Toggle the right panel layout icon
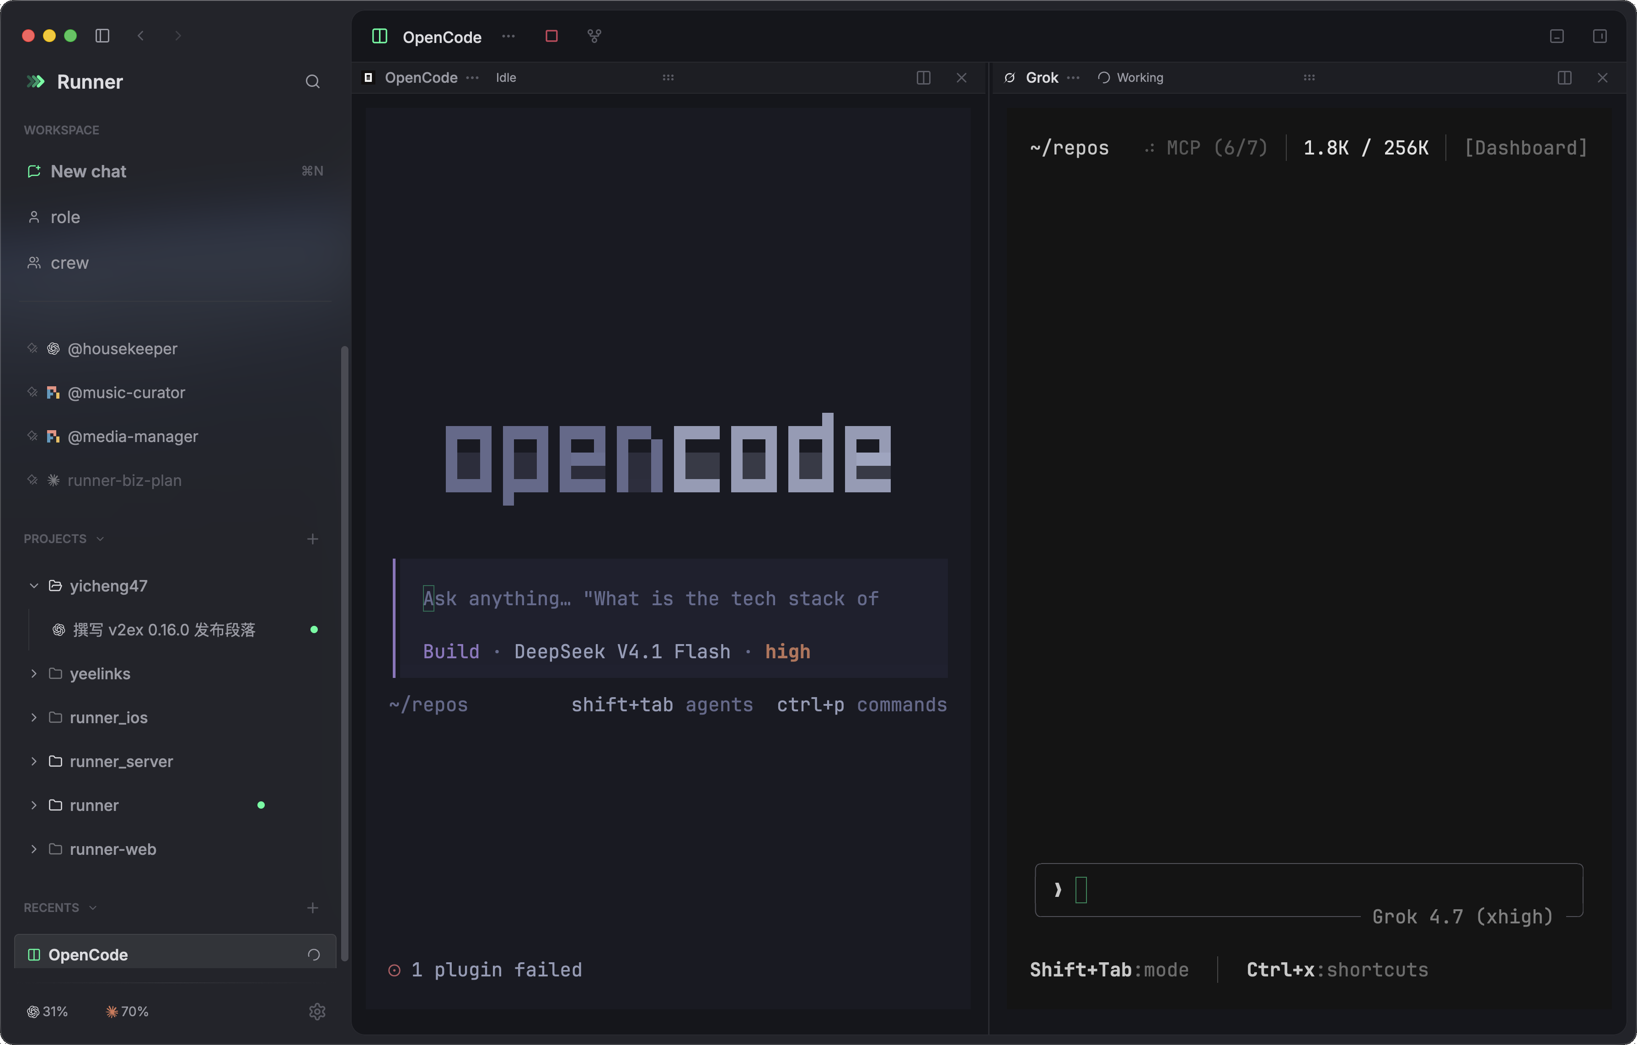The height and width of the screenshot is (1045, 1637). pos(1600,36)
